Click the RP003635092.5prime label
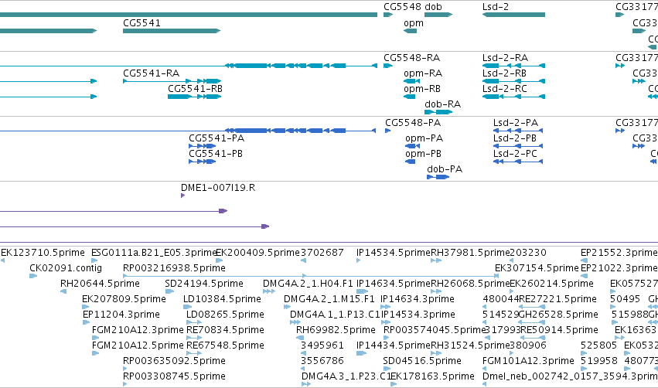Screen dimensions: 658x388 coord(174,361)
